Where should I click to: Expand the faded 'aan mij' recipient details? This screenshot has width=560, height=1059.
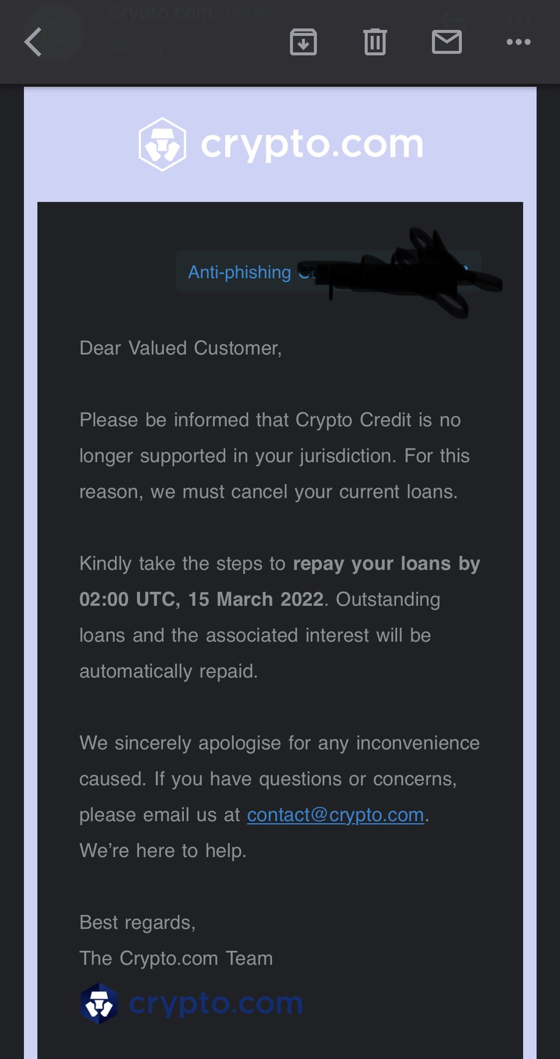pos(145,48)
